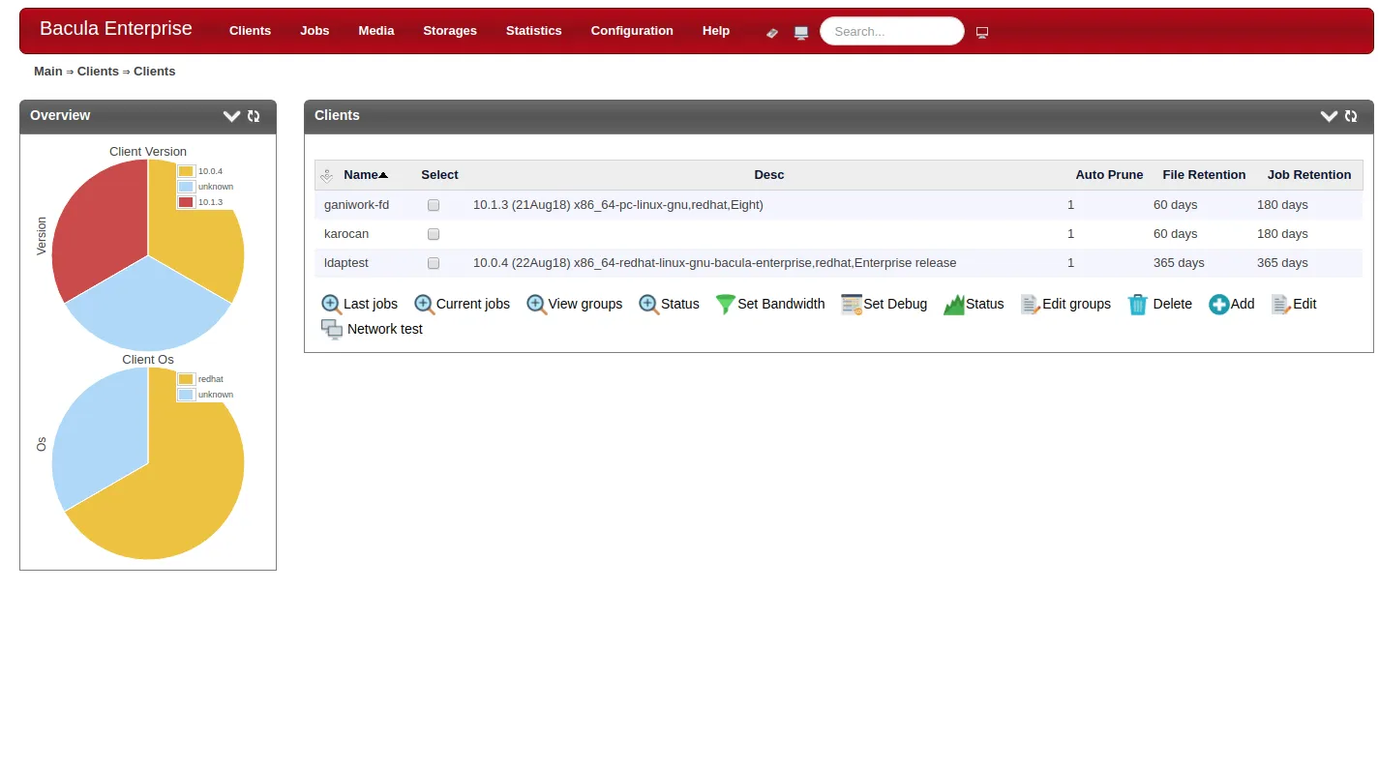Go to Main in the breadcrumb
The height and width of the screenshot is (767, 1379).
point(48,72)
